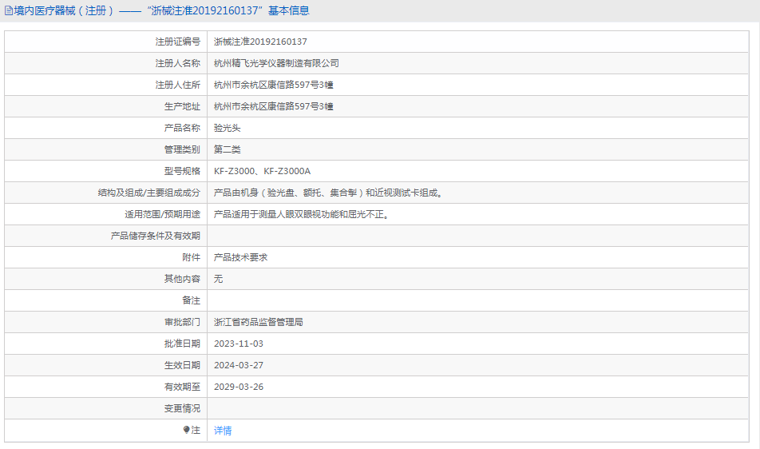Image resolution: width=760 pixels, height=449 pixels.
Task: Select the model spec KF-Z3000、KF-Z3000A
Action: point(262,171)
